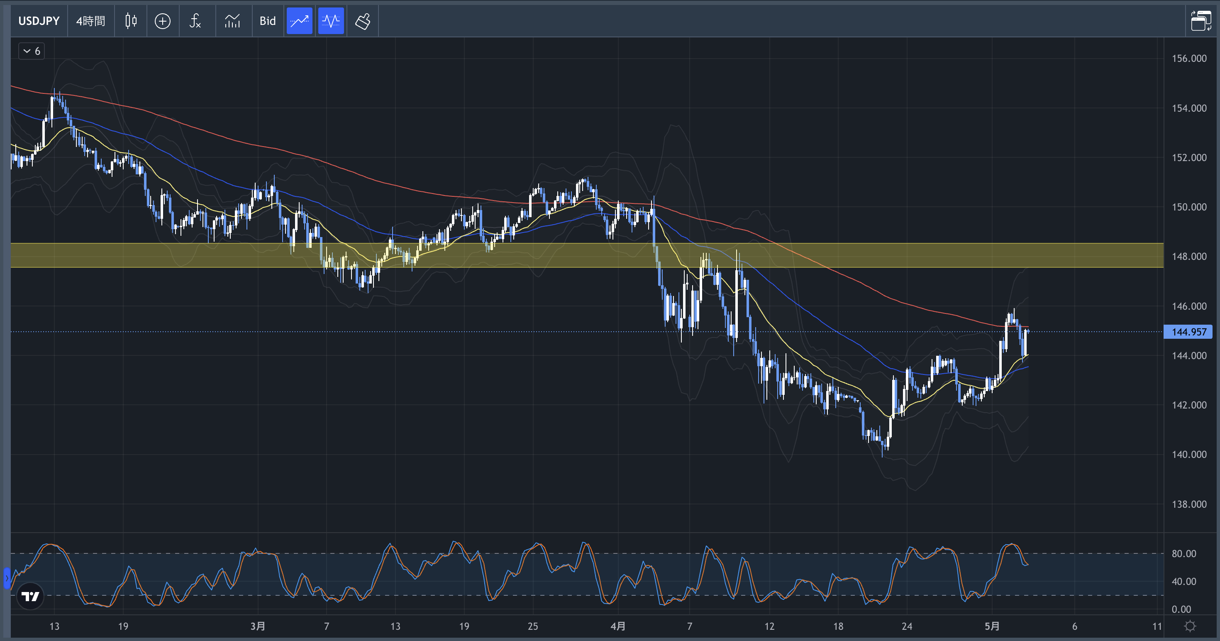Change candlestick chart style

point(131,21)
